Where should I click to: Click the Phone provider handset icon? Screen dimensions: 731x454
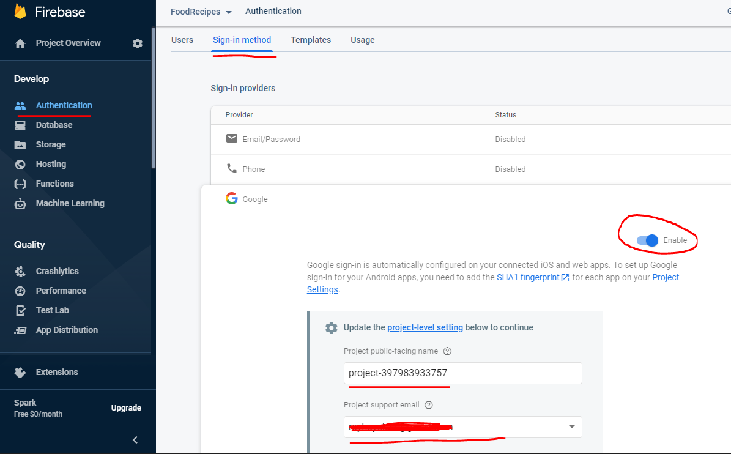(x=232, y=168)
